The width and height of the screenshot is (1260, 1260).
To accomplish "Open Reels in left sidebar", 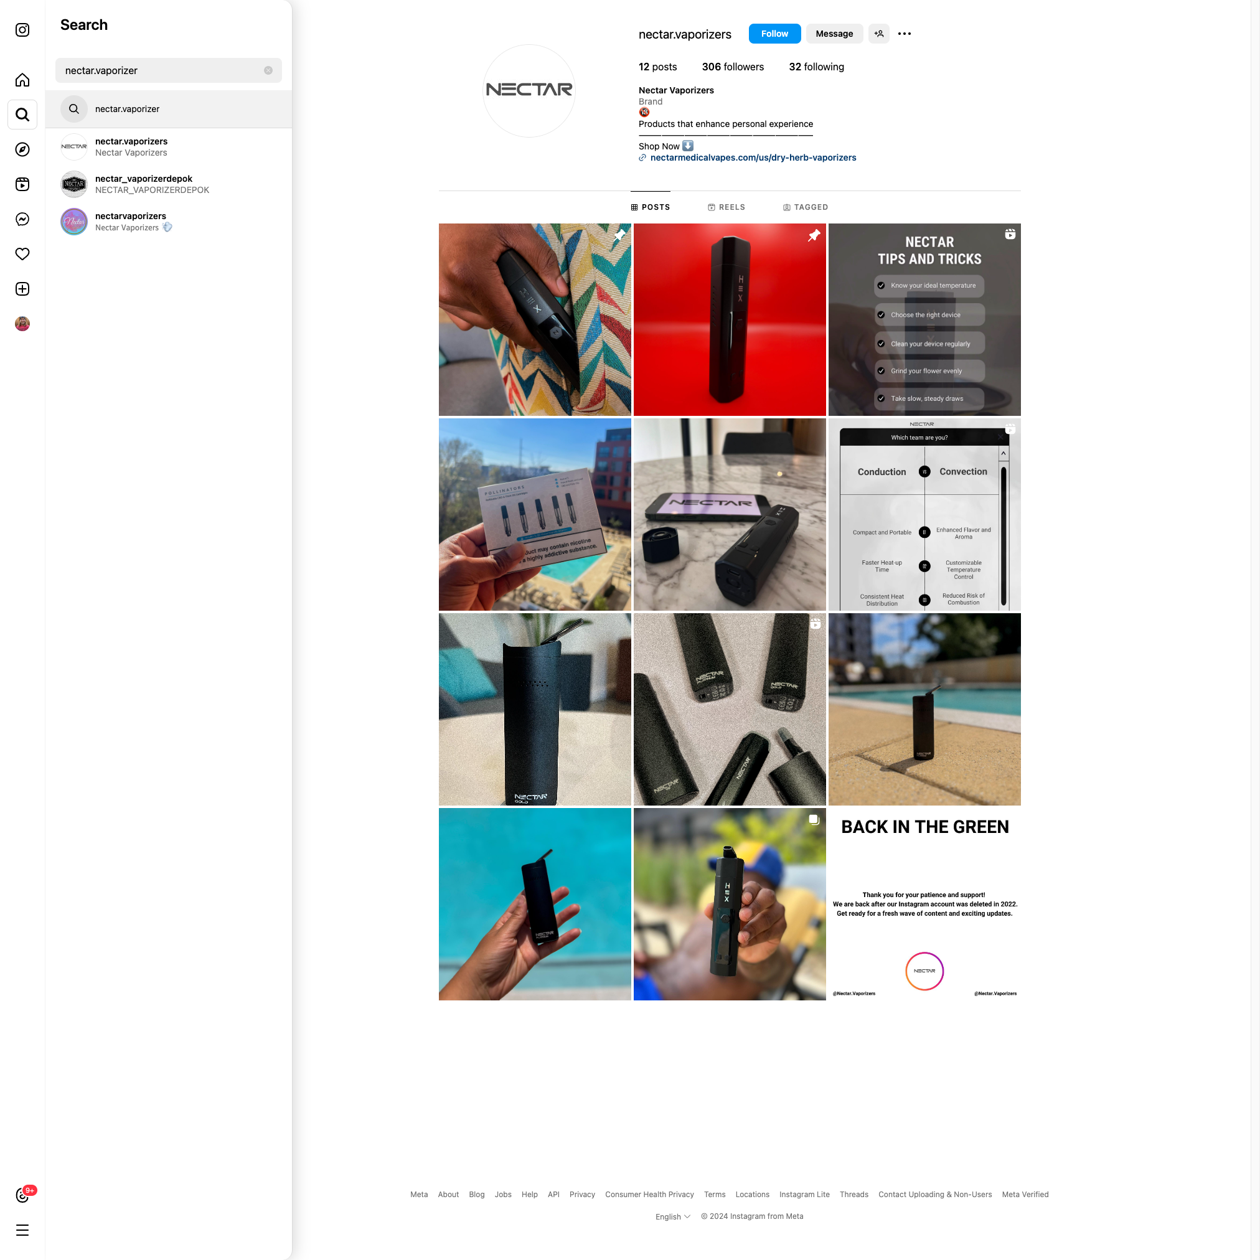I will tap(22, 184).
